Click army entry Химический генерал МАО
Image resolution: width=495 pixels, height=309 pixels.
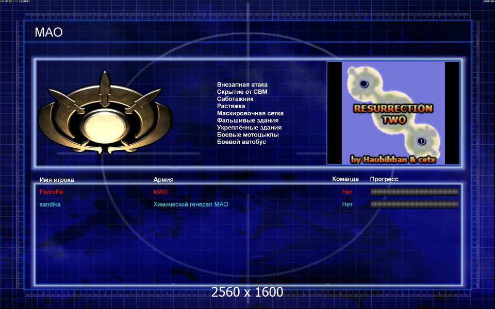(x=191, y=204)
